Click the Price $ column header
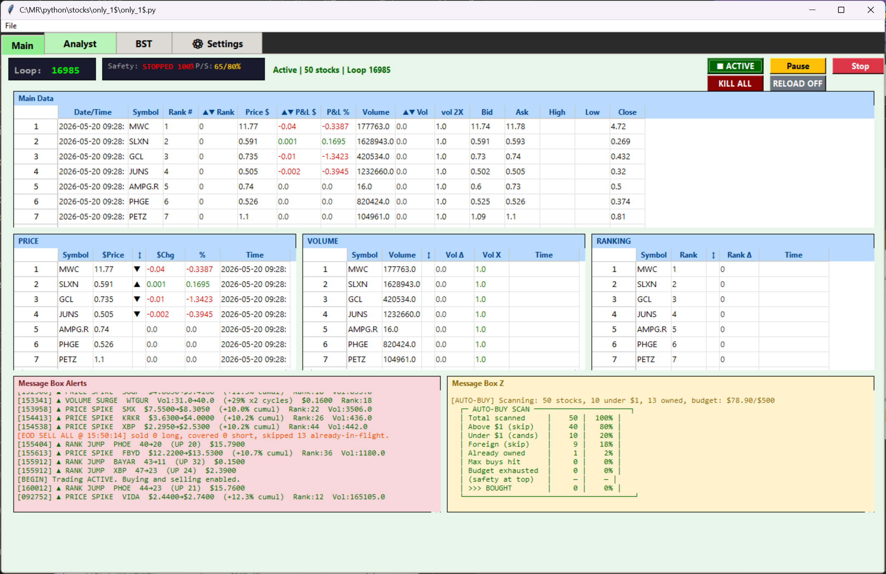Image resolution: width=886 pixels, height=574 pixels. pyautogui.click(x=257, y=112)
